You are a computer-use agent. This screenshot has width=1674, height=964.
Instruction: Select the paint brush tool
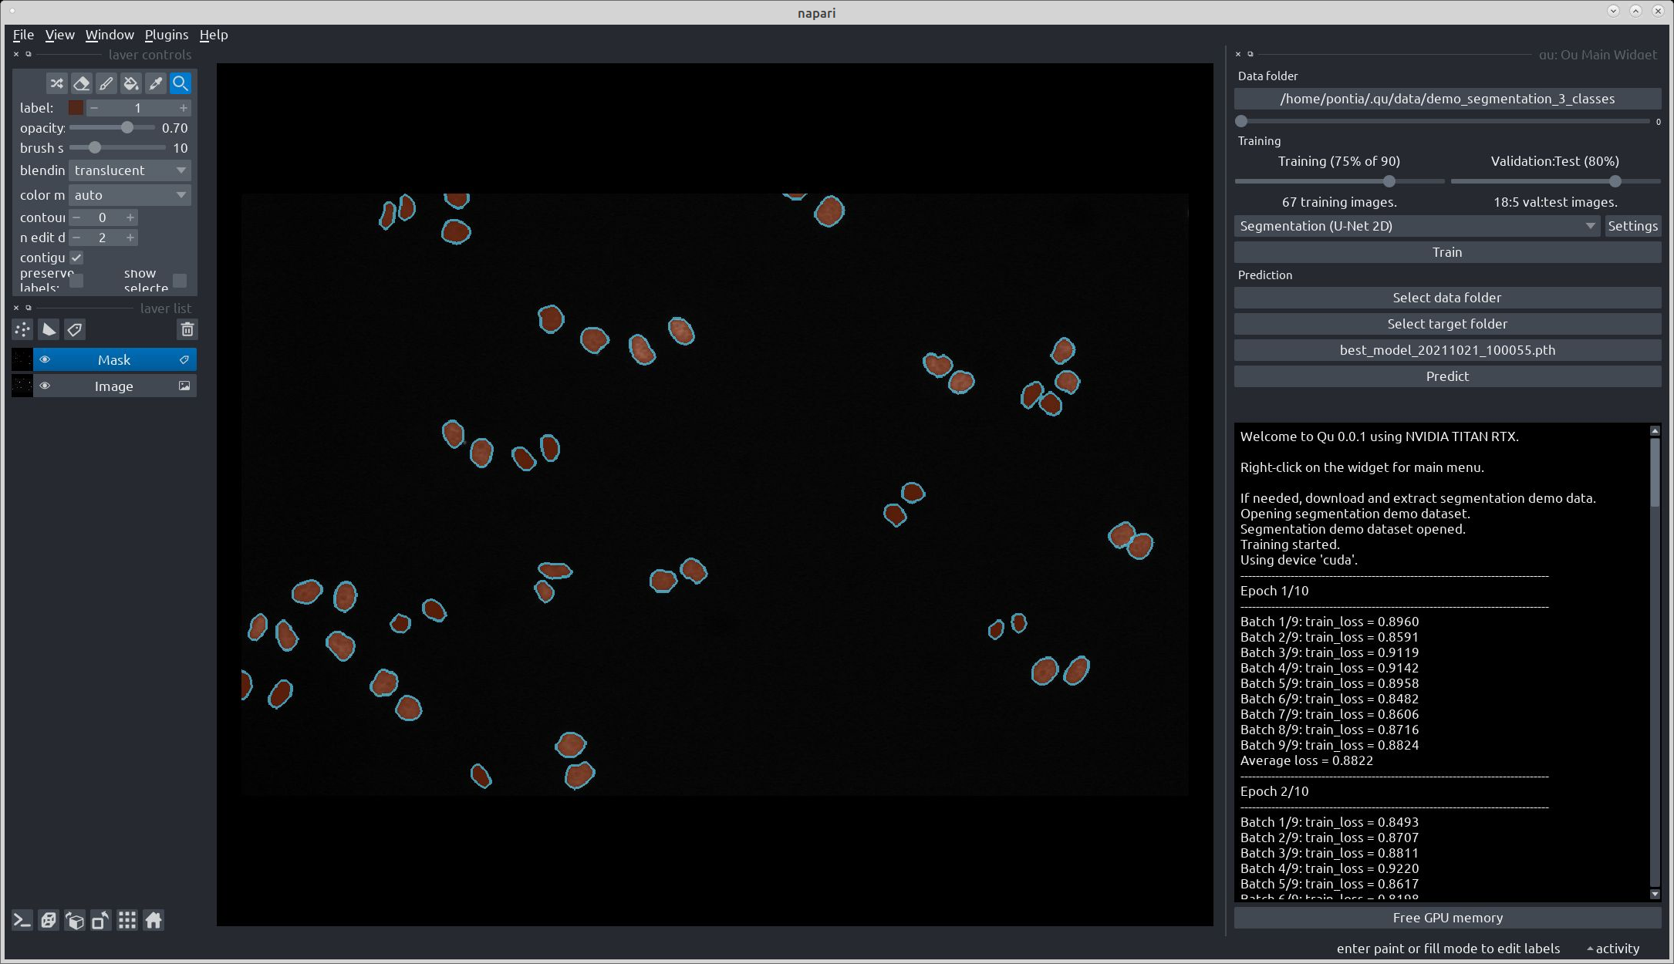106,83
